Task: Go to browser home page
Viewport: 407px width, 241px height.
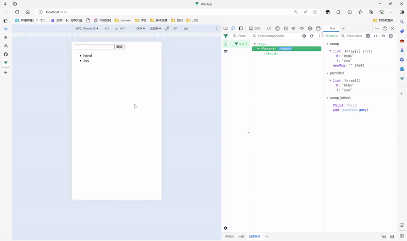Action: 27,12
